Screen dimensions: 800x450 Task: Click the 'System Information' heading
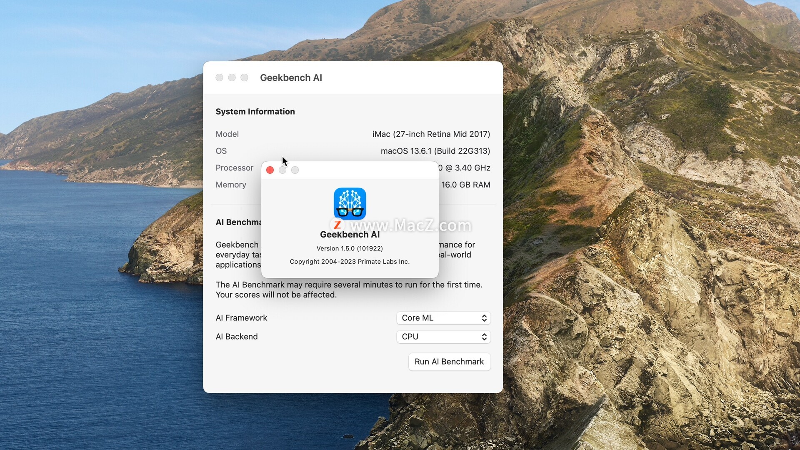coord(255,112)
